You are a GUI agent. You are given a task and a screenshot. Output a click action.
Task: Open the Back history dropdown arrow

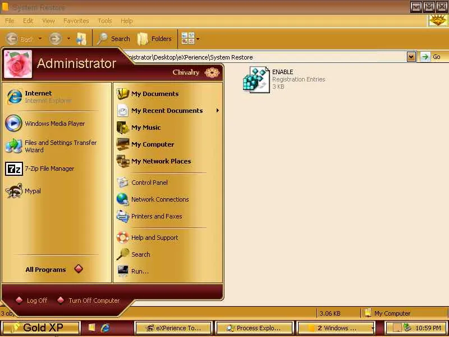point(40,38)
